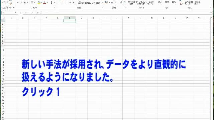Screen dimensions: 214x120
Task: Open Insert Function with the fx icon
Action: [38, 13]
